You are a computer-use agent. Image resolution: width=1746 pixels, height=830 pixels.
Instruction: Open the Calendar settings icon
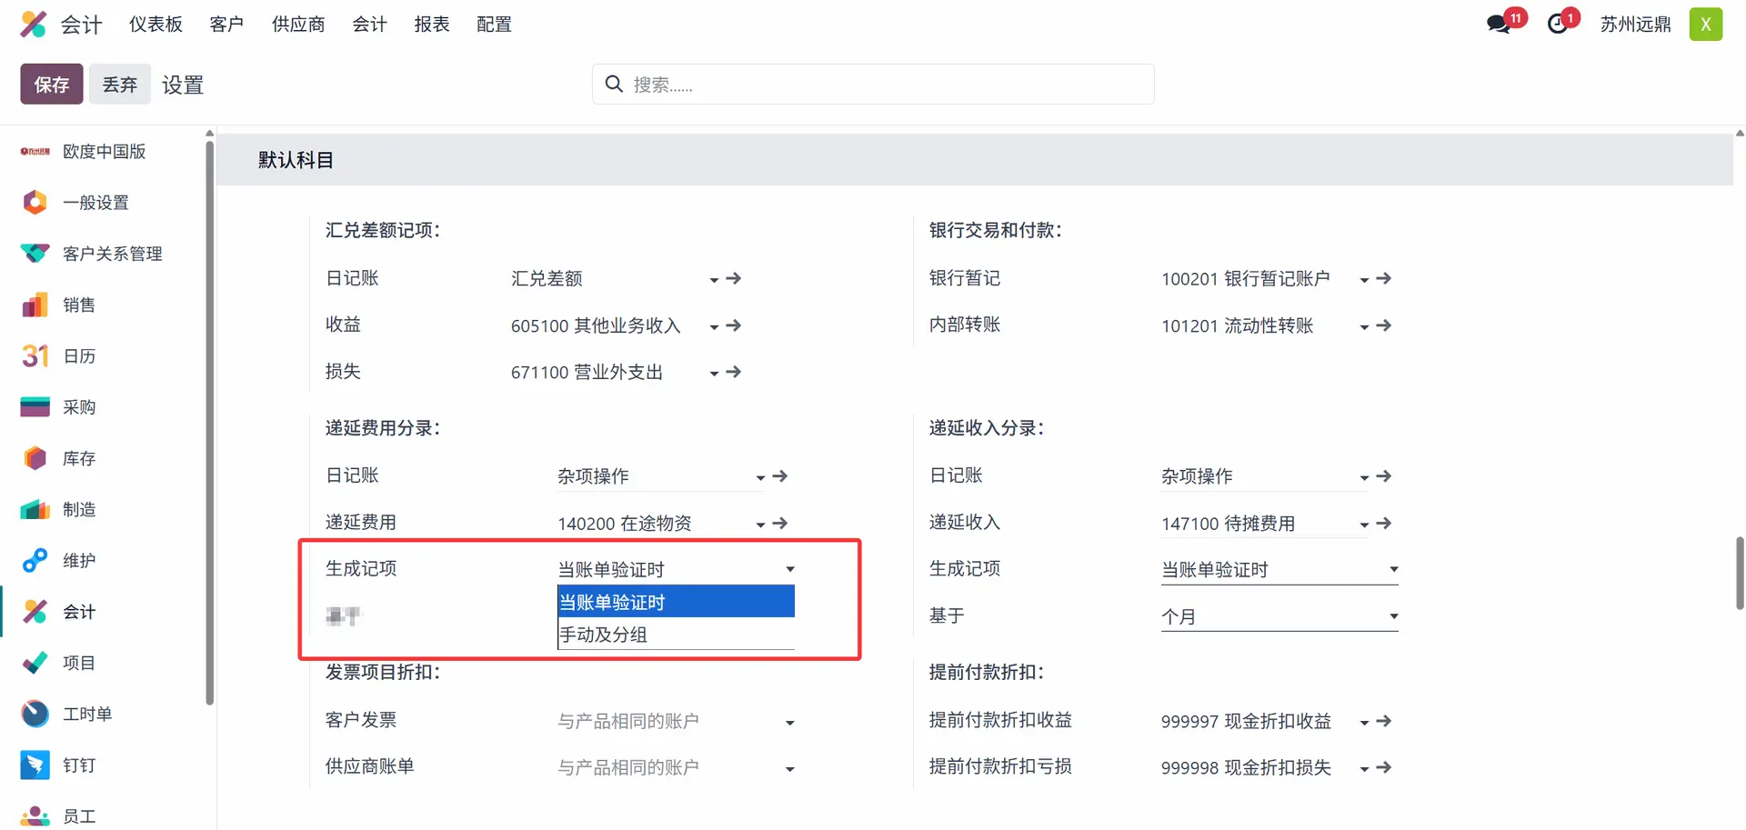(x=35, y=356)
